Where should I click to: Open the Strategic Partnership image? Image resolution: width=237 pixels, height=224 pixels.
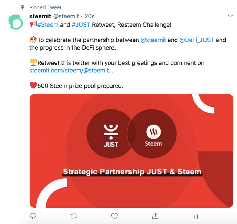pyautogui.click(x=131, y=151)
